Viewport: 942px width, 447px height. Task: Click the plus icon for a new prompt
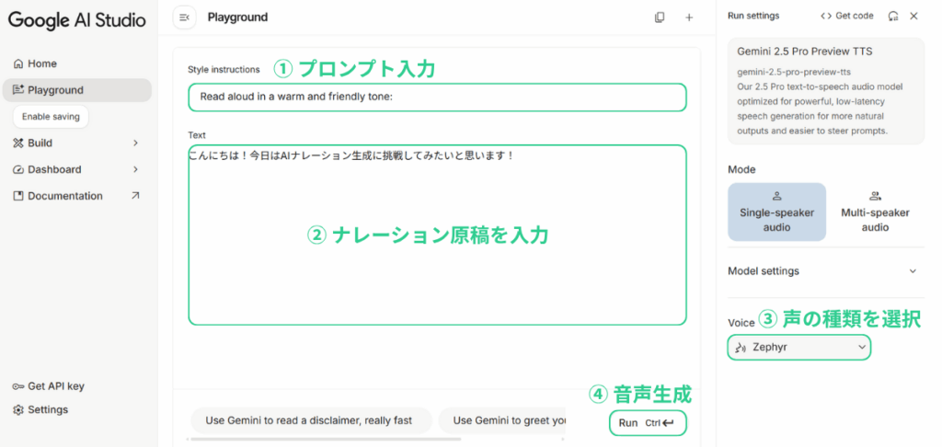tap(689, 17)
